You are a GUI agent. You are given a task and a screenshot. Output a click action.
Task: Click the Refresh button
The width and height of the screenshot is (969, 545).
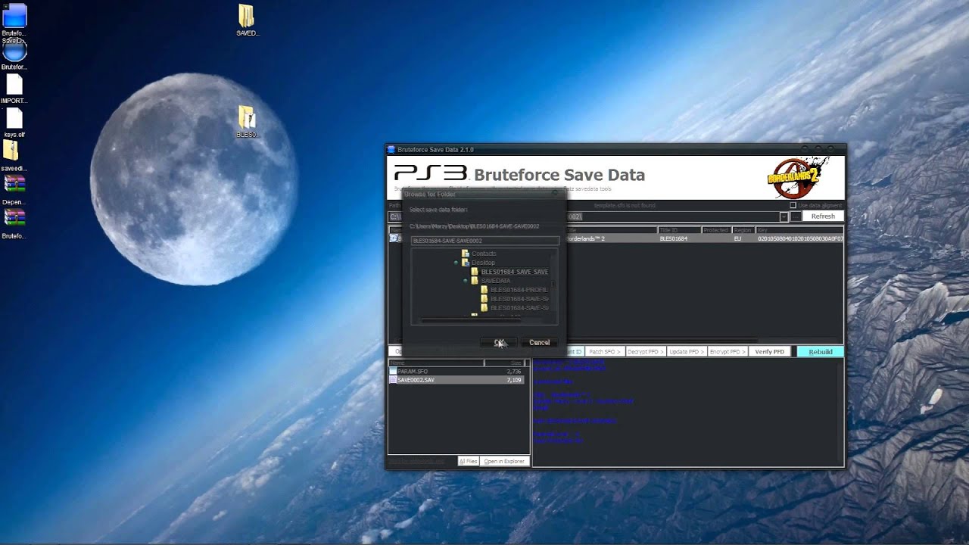(823, 216)
